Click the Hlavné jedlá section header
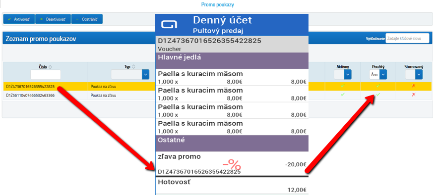 tap(232, 60)
